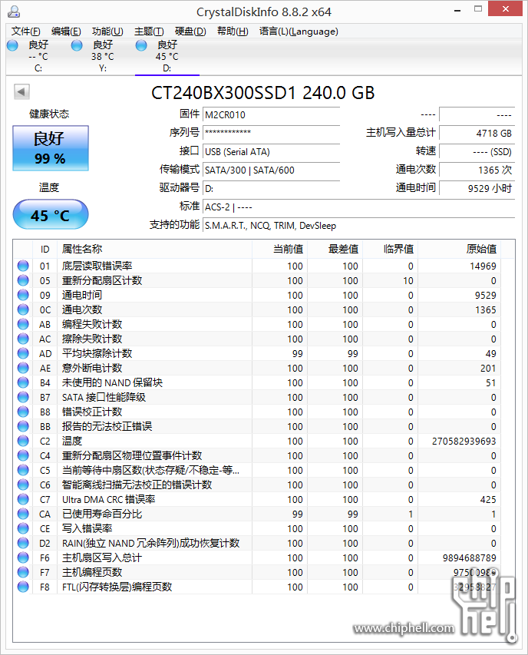Click raw value 270582939693 in temperature row
Viewport: 528px width, 655px height.
pyautogui.click(x=464, y=441)
